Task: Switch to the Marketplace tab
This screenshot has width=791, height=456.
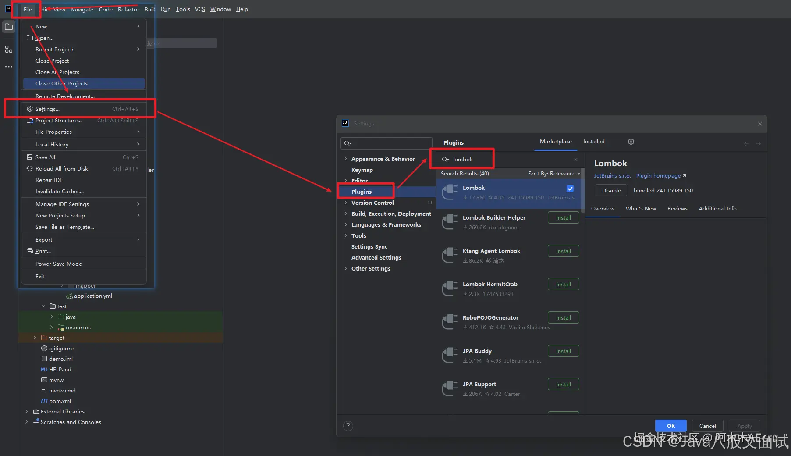Action: (x=556, y=142)
